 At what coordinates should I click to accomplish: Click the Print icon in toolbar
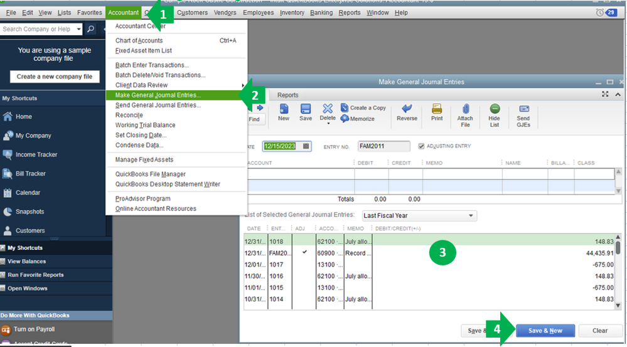pos(437,112)
